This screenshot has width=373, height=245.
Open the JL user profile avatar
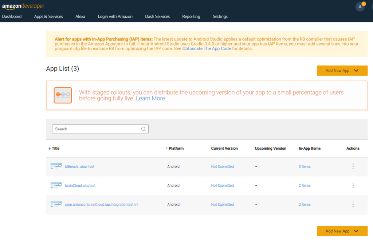tap(360, 7)
